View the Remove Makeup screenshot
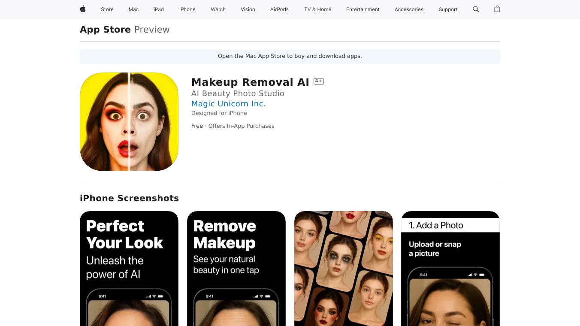 (236, 268)
